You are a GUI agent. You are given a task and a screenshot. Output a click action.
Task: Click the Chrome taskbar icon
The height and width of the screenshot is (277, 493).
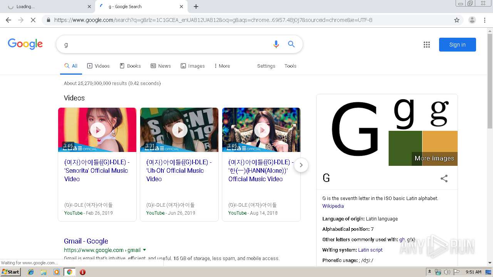pos(69,272)
